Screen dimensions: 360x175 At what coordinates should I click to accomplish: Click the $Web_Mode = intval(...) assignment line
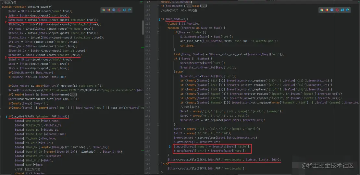coord(53,20)
